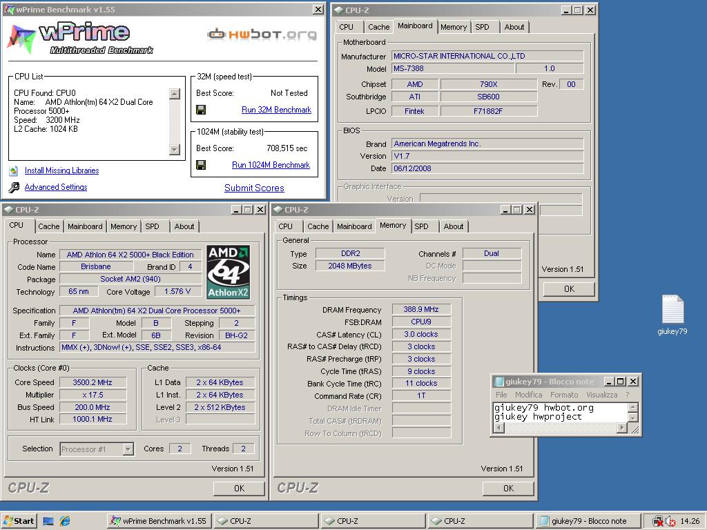Click the Show Desktop quick launch icon
Screen dimensions: 707x530
(x=48, y=521)
